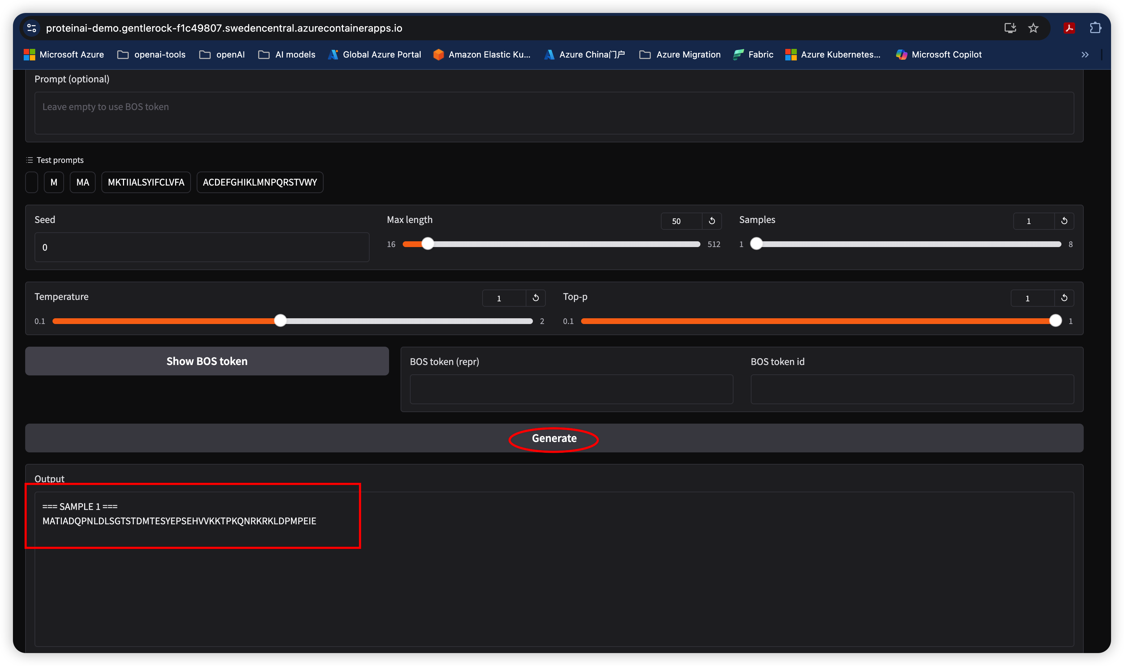Open the Fabric bookmark

pos(753,55)
